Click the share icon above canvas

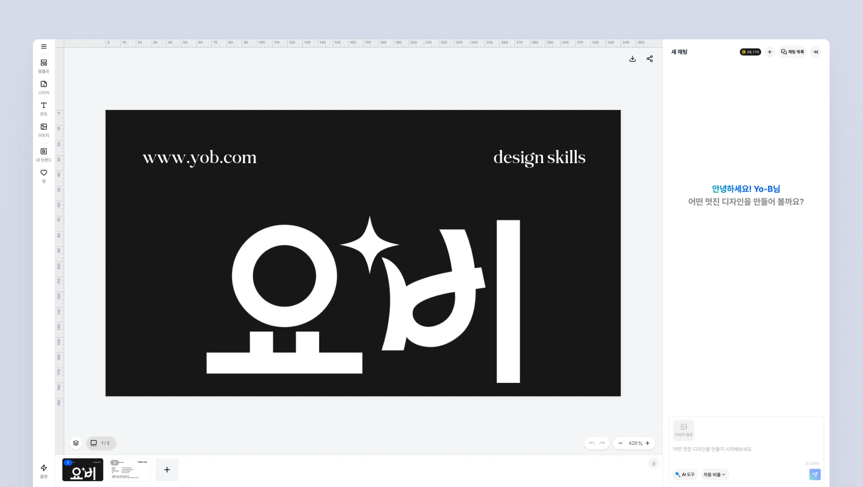pos(650,59)
